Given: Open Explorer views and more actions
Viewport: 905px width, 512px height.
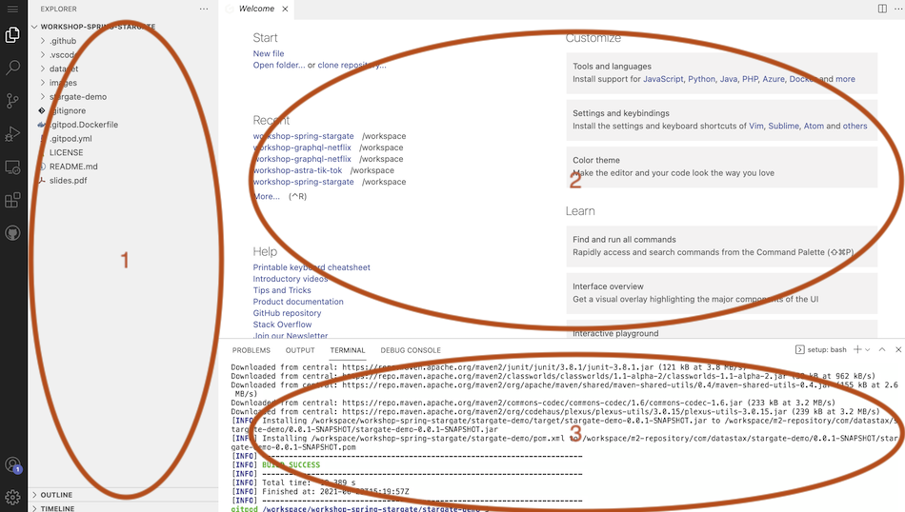Looking at the screenshot, I should click(x=204, y=9).
